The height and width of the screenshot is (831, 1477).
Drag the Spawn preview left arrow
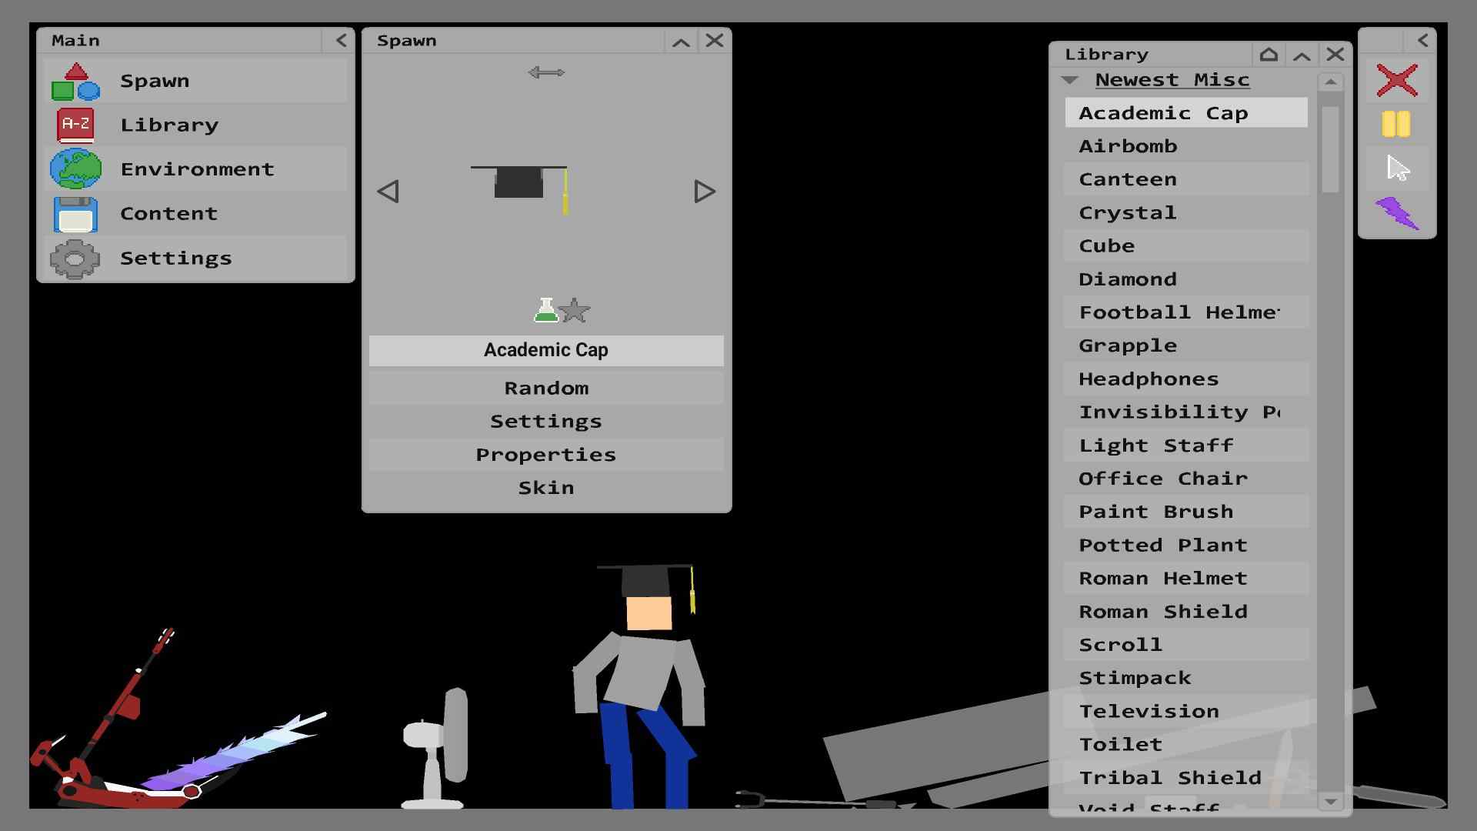(389, 192)
